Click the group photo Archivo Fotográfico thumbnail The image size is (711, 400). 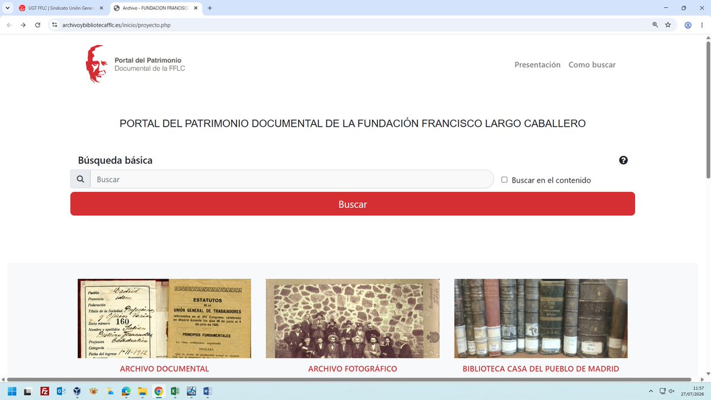coord(353,319)
